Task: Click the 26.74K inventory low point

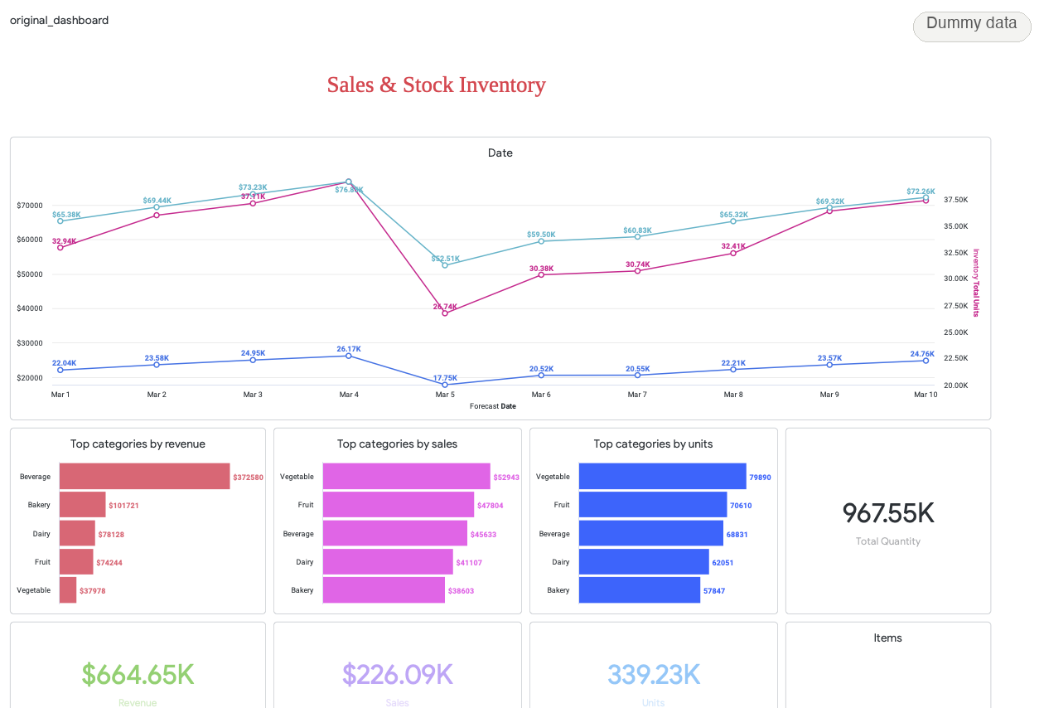Action: (x=445, y=313)
